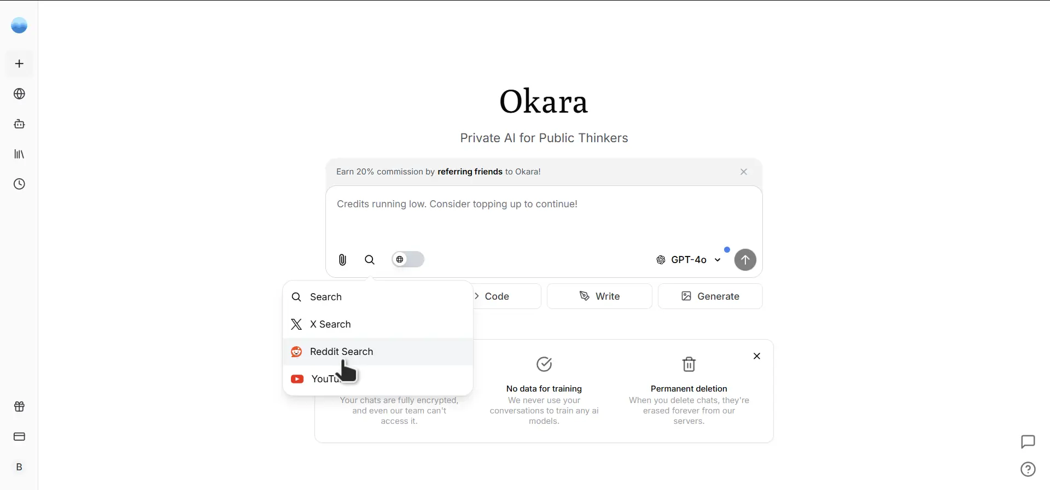The image size is (1050, 490).
Task: Close the privacy info card
Action: 757,356
